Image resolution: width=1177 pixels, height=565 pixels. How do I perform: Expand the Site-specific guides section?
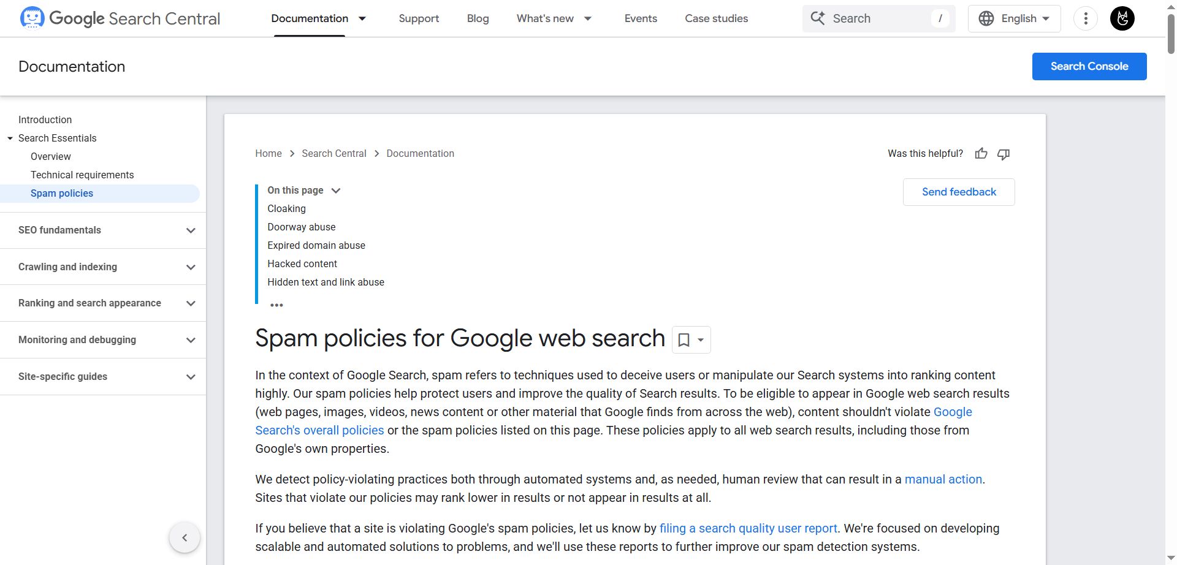coord(191,377)
